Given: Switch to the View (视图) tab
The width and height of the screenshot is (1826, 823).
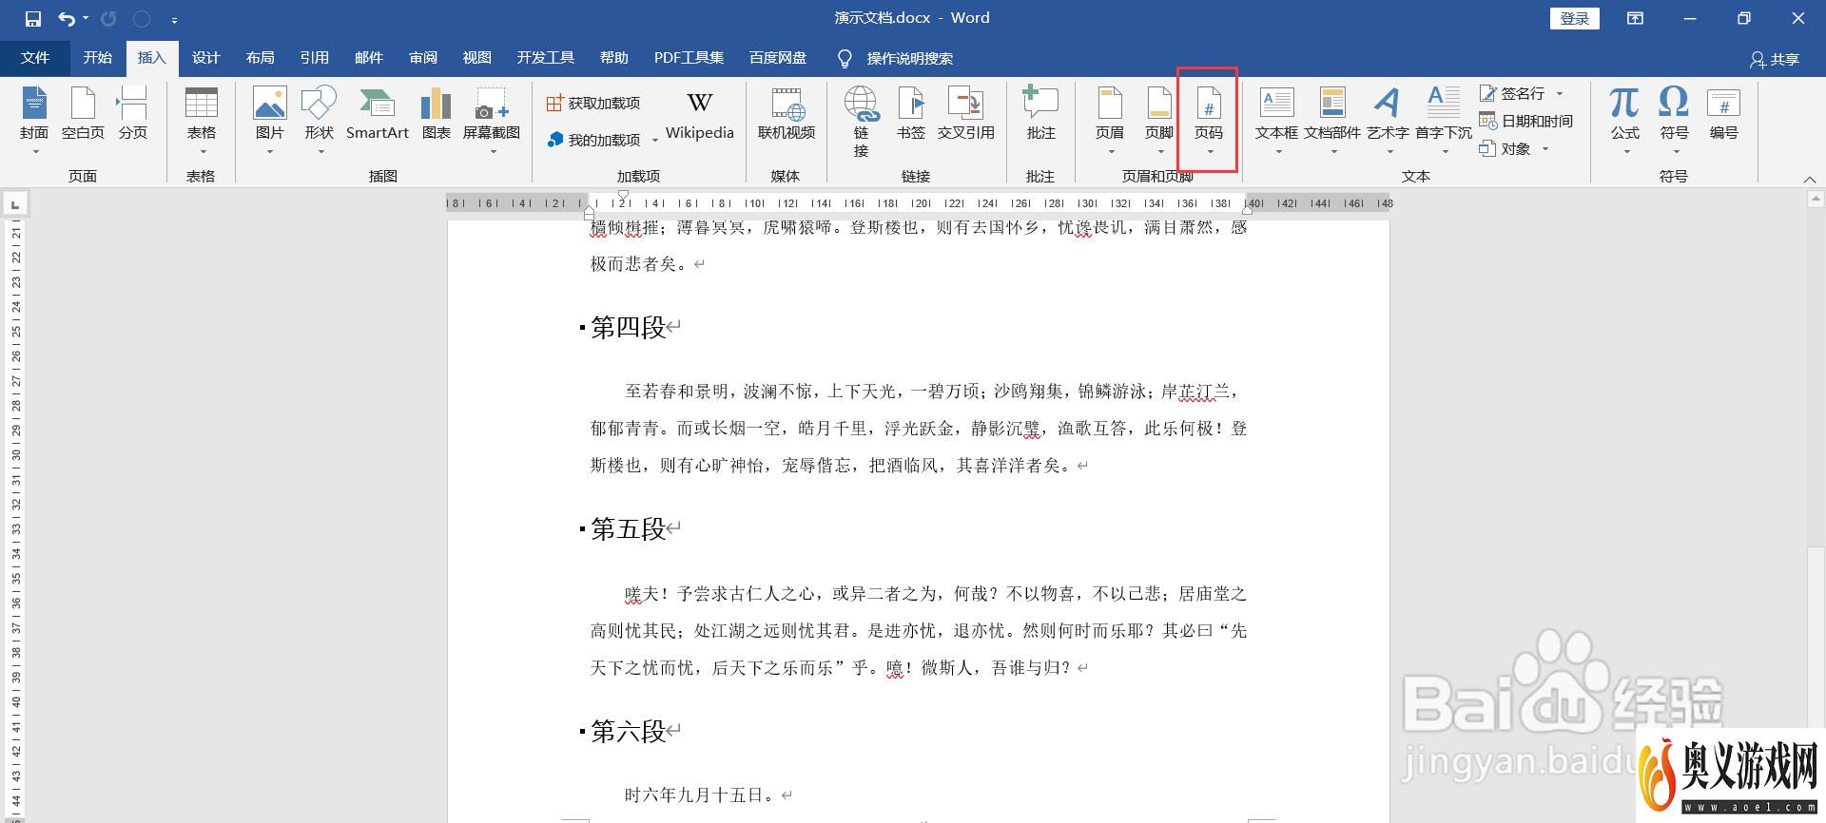Looking at the screenshot, I should tap(476, 58).
